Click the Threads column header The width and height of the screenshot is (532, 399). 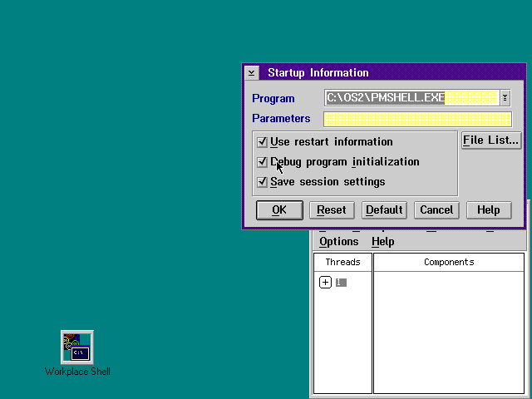pos(342,262)
